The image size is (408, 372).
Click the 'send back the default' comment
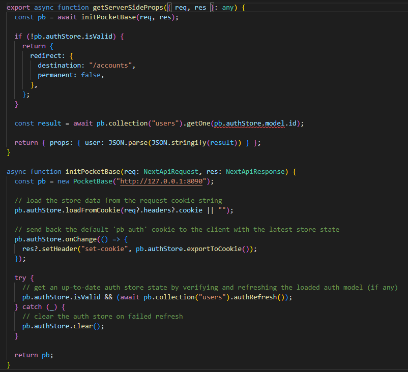[177, 229]
